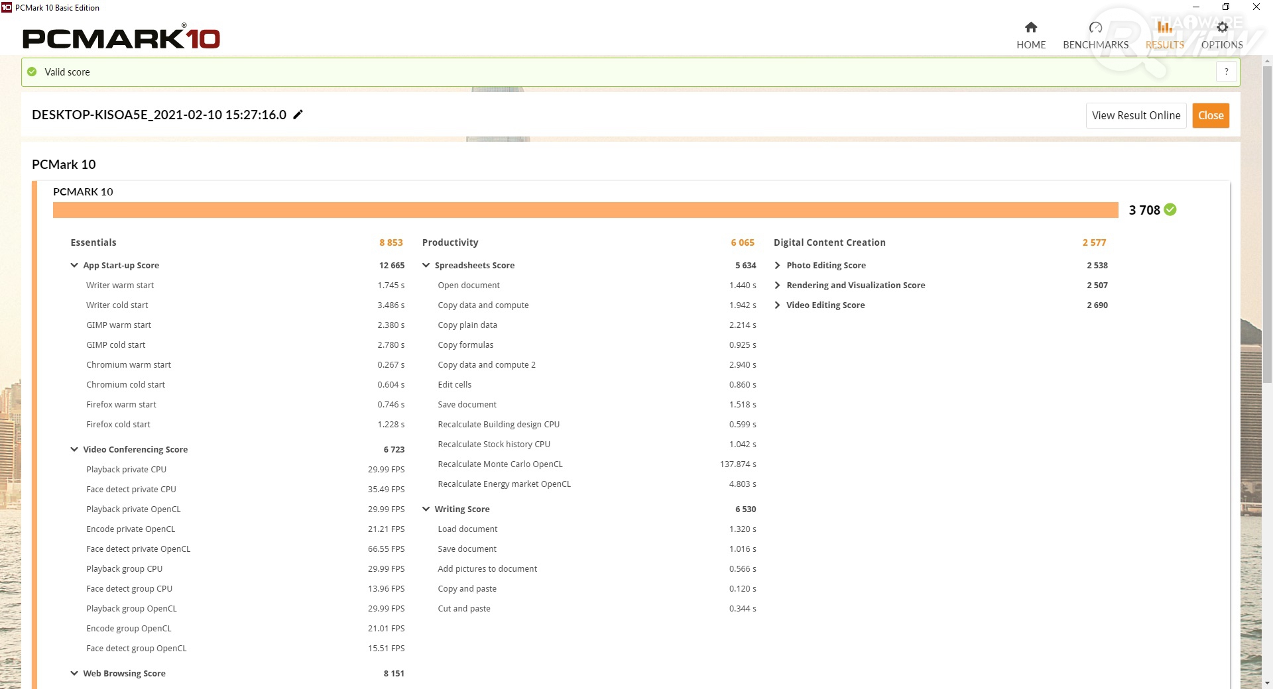Click Recalculate Energy market OpenCL row
This screenshot has height=689, width=1273.
(x=597, y=484)
